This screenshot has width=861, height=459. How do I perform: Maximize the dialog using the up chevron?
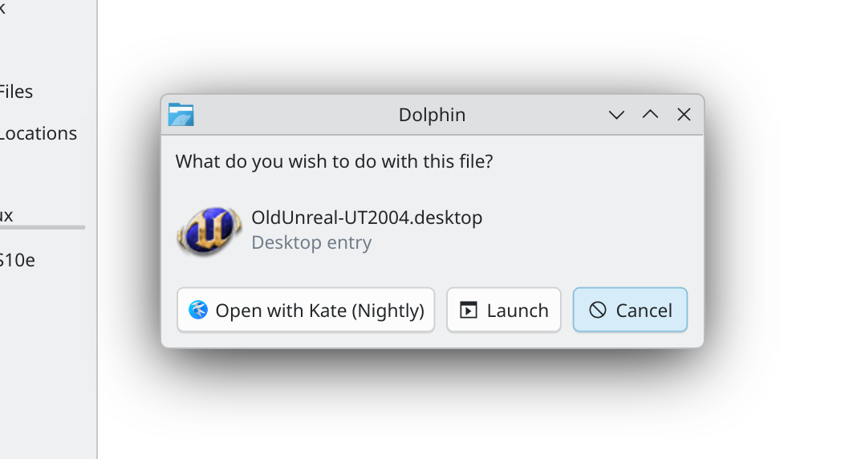[650, 115]
